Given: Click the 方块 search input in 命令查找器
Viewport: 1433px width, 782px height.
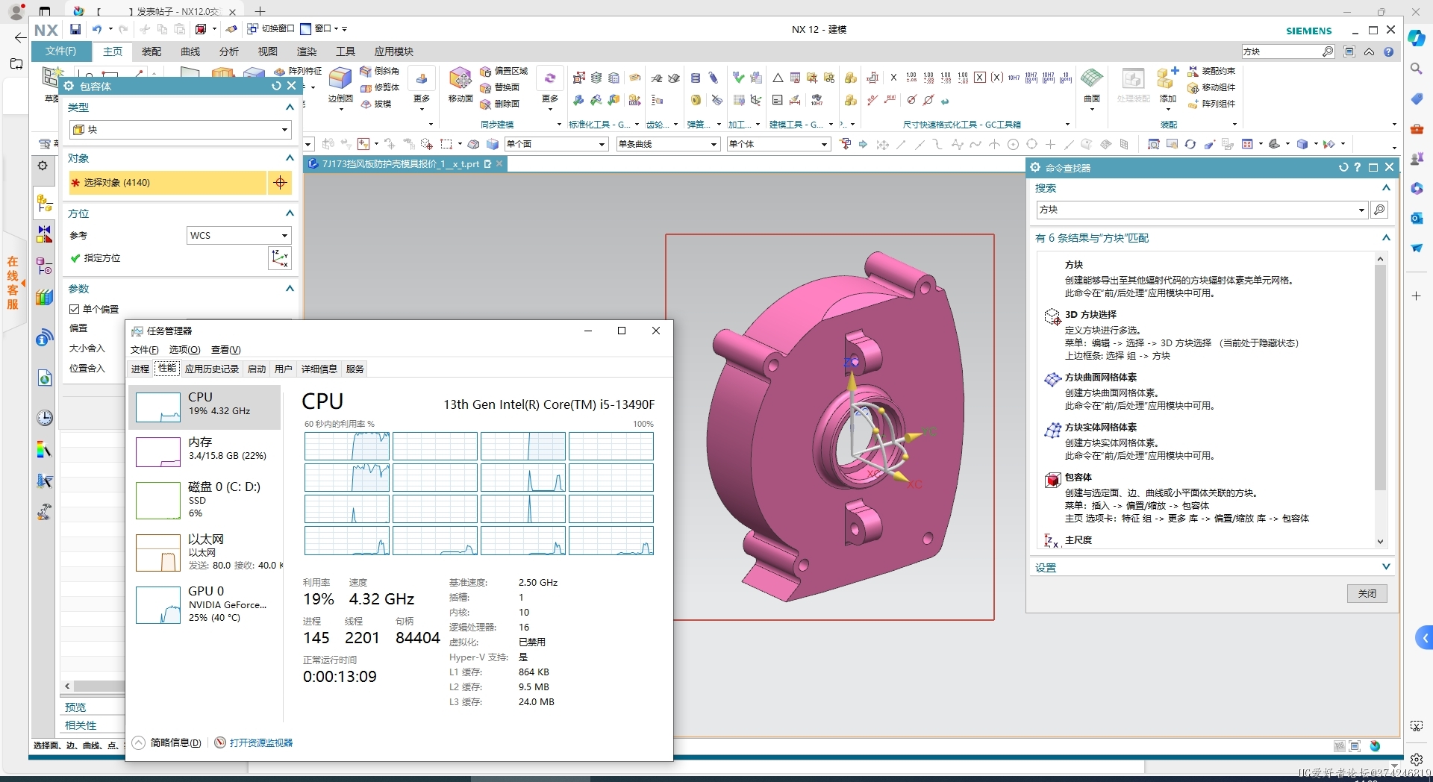Looking at the screenshot, I should (x=1196, y=210).
